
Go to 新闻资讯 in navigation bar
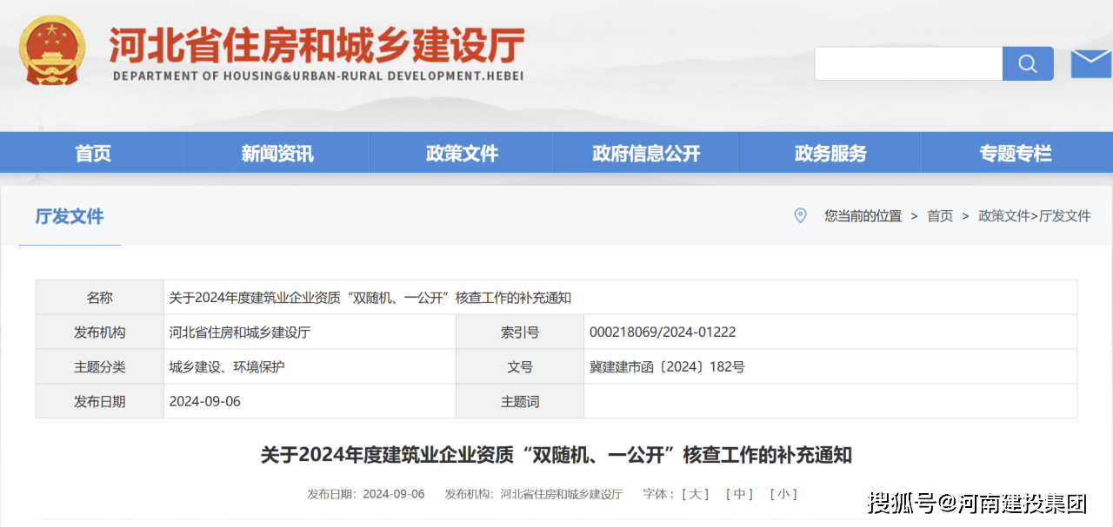point(277,154)
